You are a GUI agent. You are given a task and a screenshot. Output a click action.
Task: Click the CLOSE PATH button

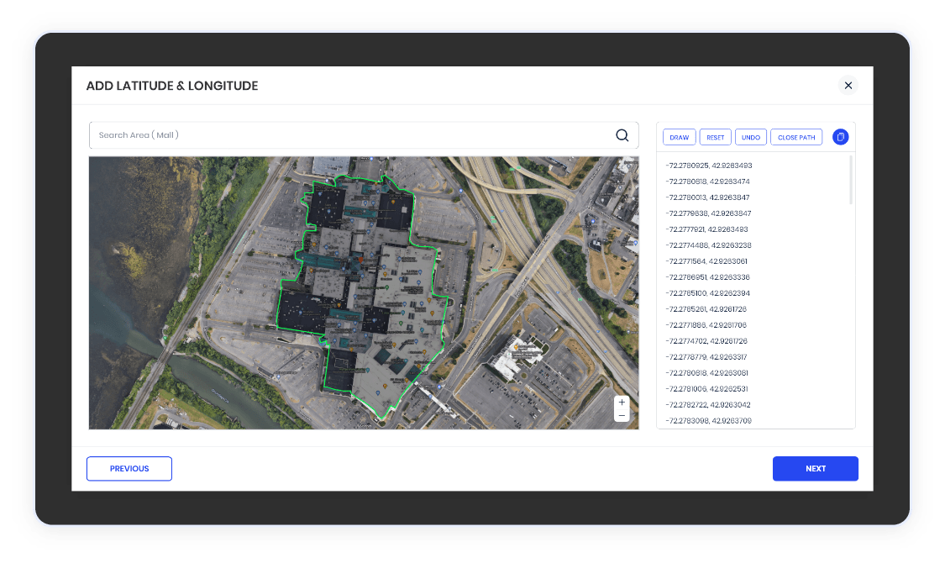click(795, 137)
